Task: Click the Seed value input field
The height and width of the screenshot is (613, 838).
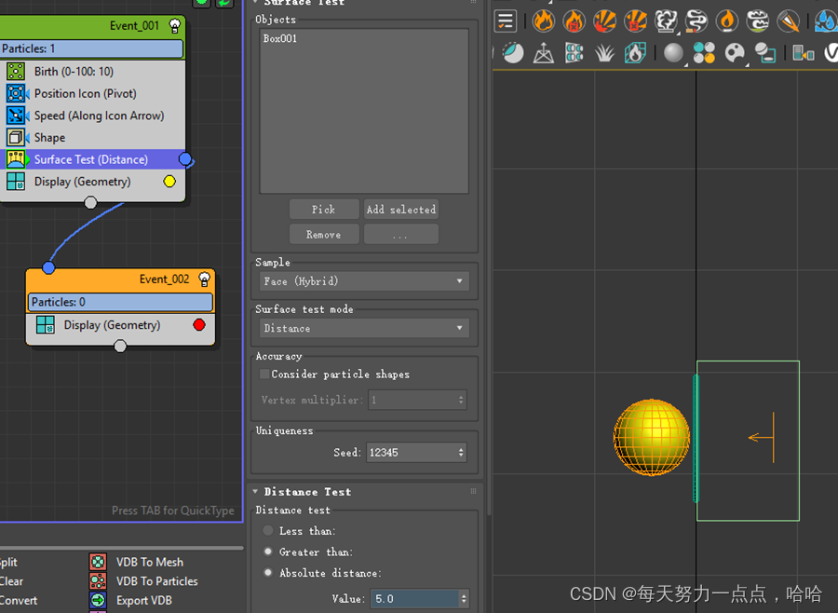Action: pos(410,453)
